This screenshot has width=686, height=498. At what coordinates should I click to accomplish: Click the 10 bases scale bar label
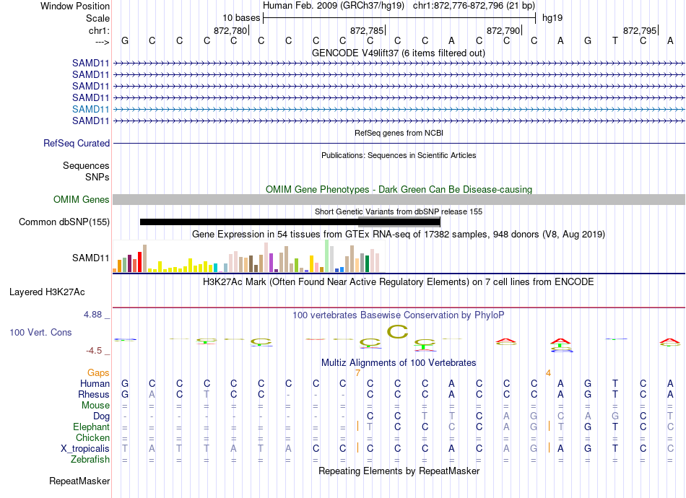point(241,18)
